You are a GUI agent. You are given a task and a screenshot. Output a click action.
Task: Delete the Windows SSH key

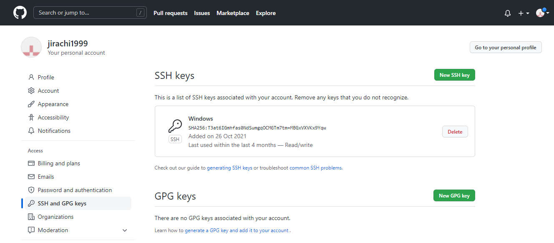(455, 132)
